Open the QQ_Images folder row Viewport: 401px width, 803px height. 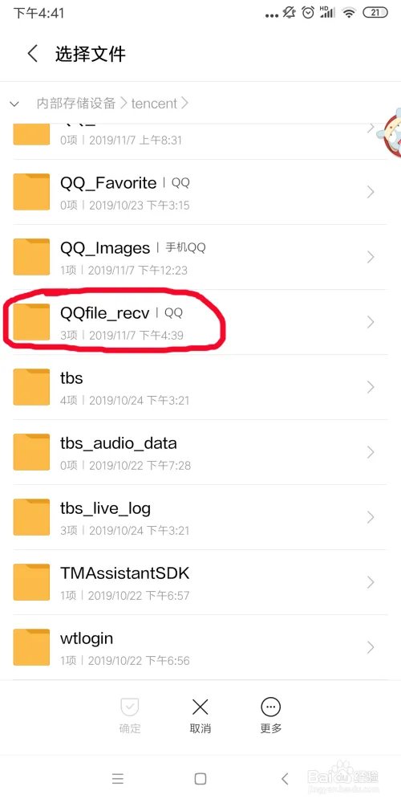(200, 257)
